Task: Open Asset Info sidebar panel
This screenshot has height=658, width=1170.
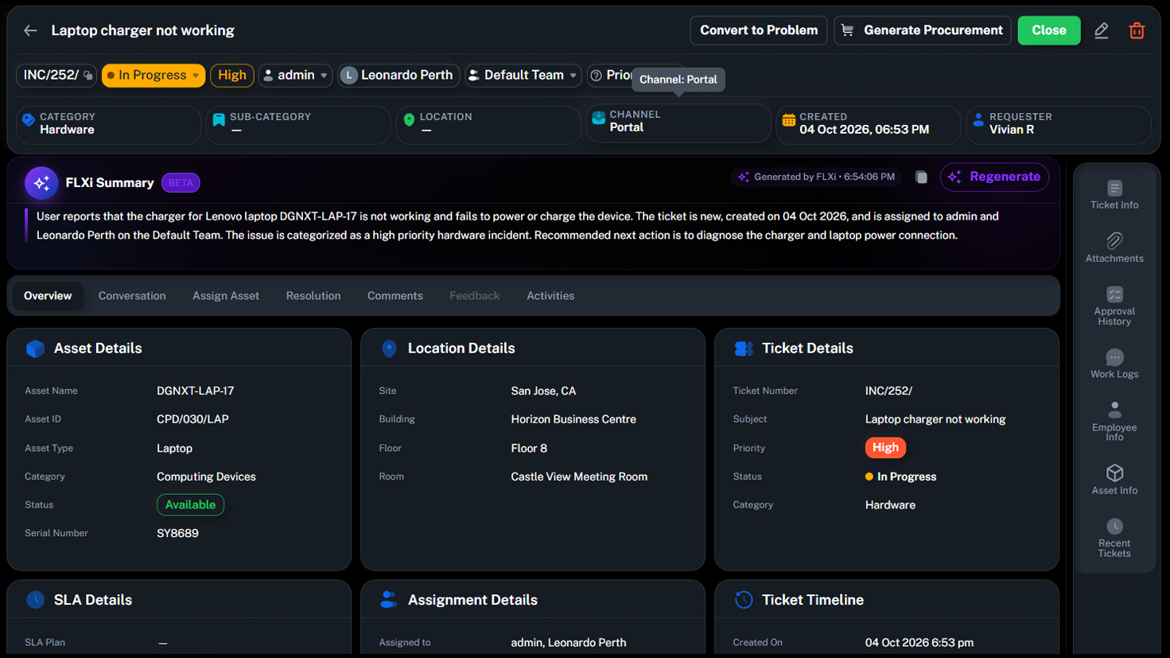Action: [x=1114, y=480]
